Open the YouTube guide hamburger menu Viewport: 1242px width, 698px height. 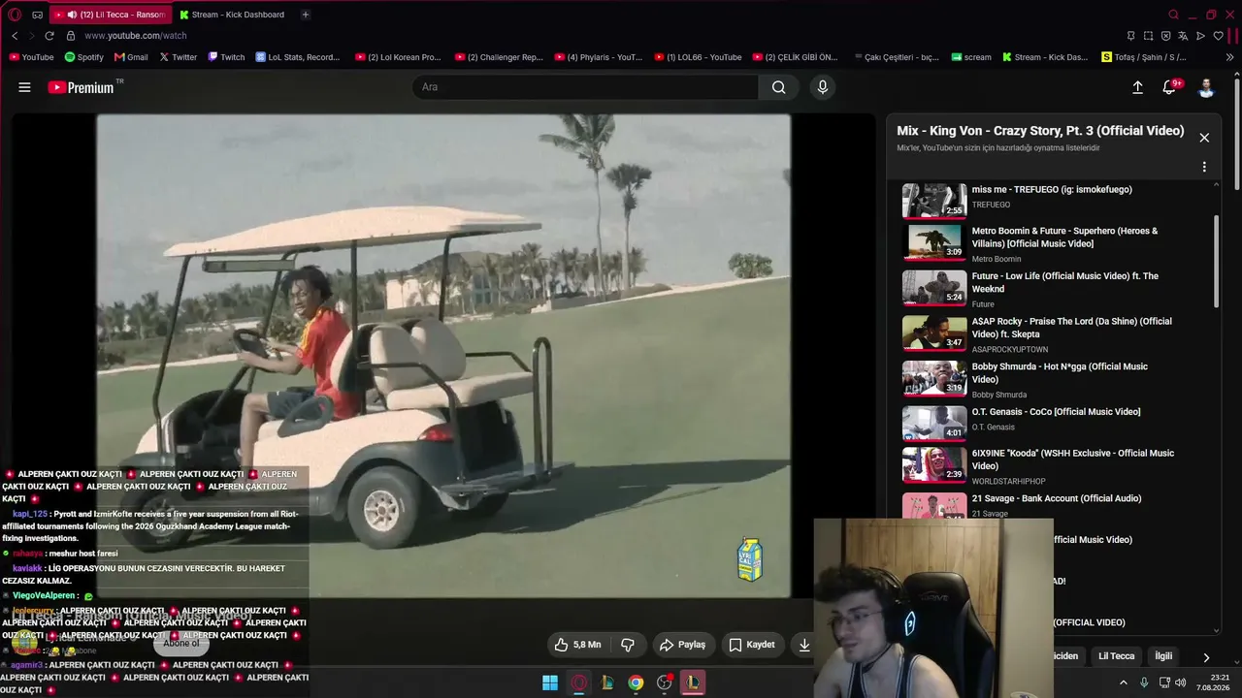pyautogui.click(x=24, y=87)
